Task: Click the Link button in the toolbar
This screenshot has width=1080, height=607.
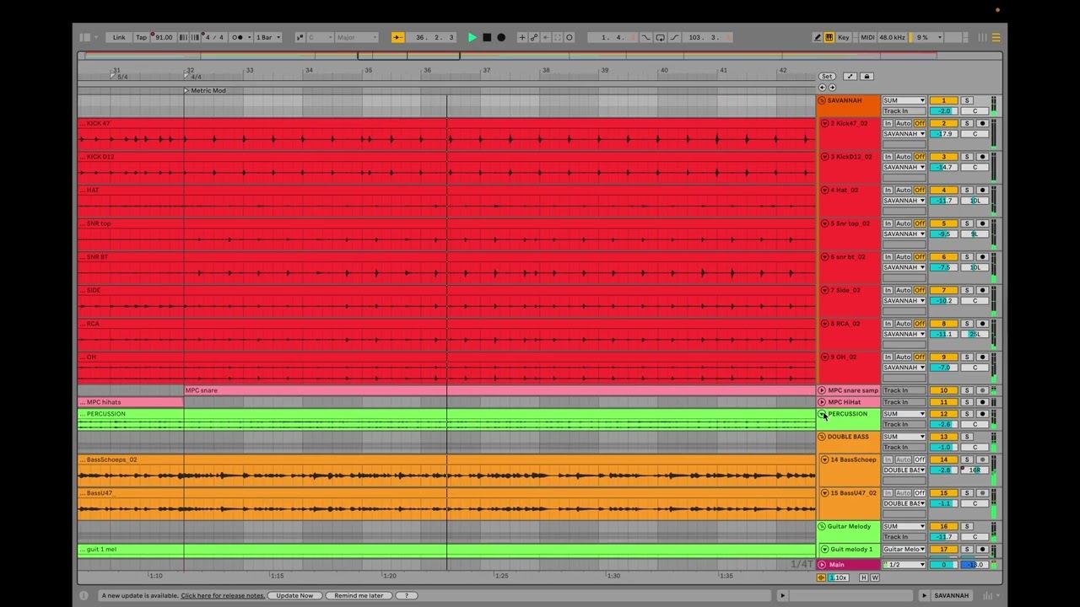Action: [119, 37]
